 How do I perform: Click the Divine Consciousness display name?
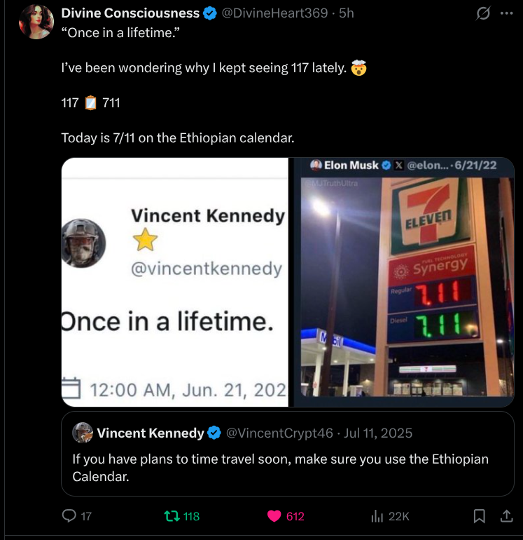point(130,13)
